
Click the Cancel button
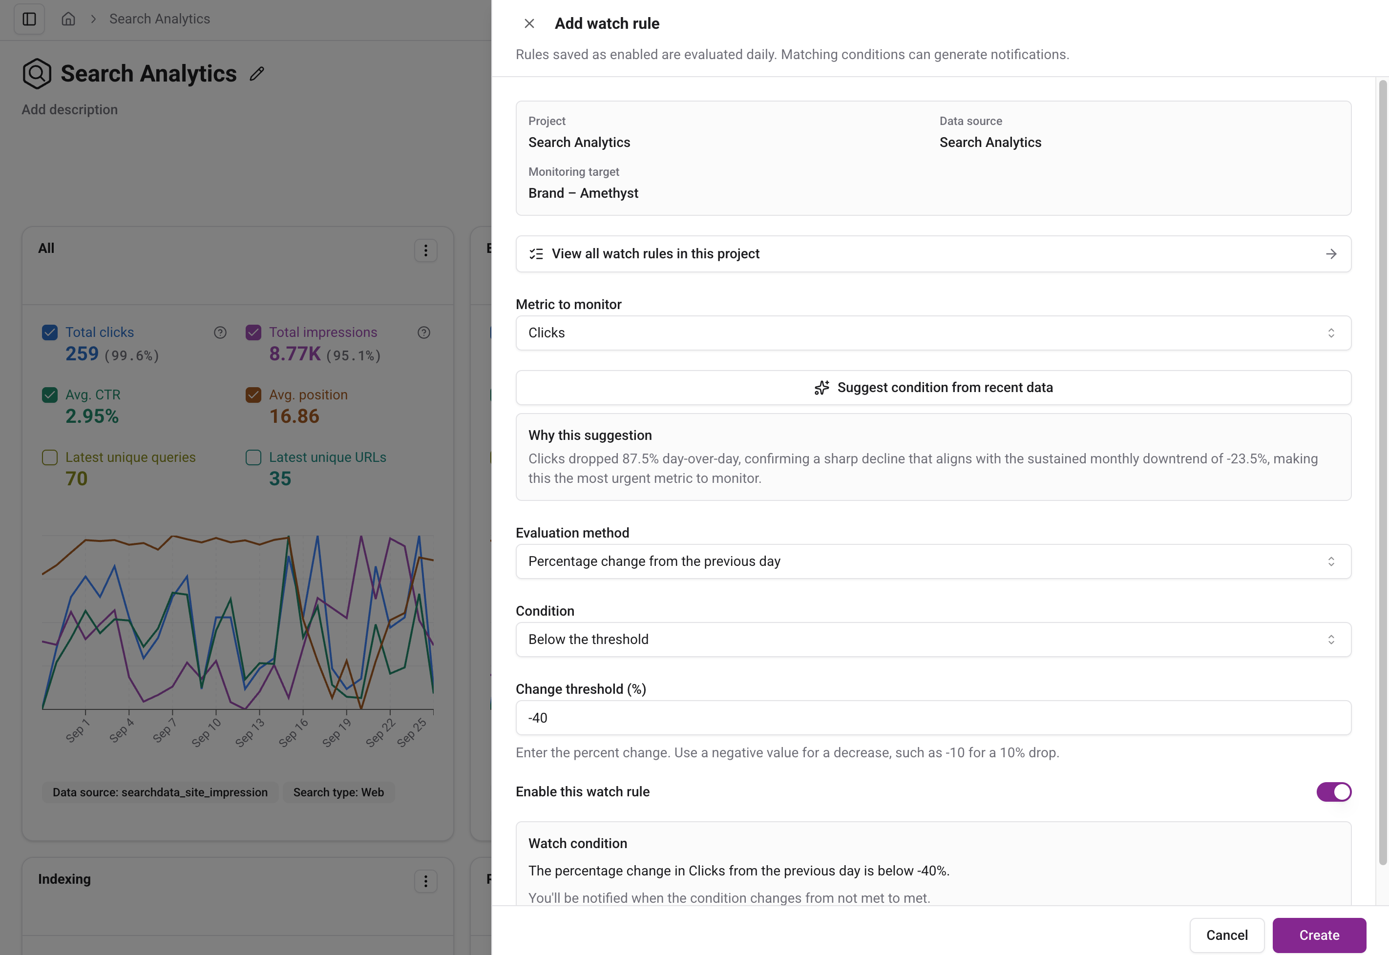coord(1227,935)
